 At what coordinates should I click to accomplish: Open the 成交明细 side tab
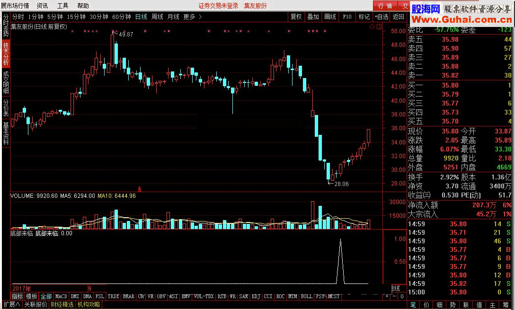click(x=6, y=82)
